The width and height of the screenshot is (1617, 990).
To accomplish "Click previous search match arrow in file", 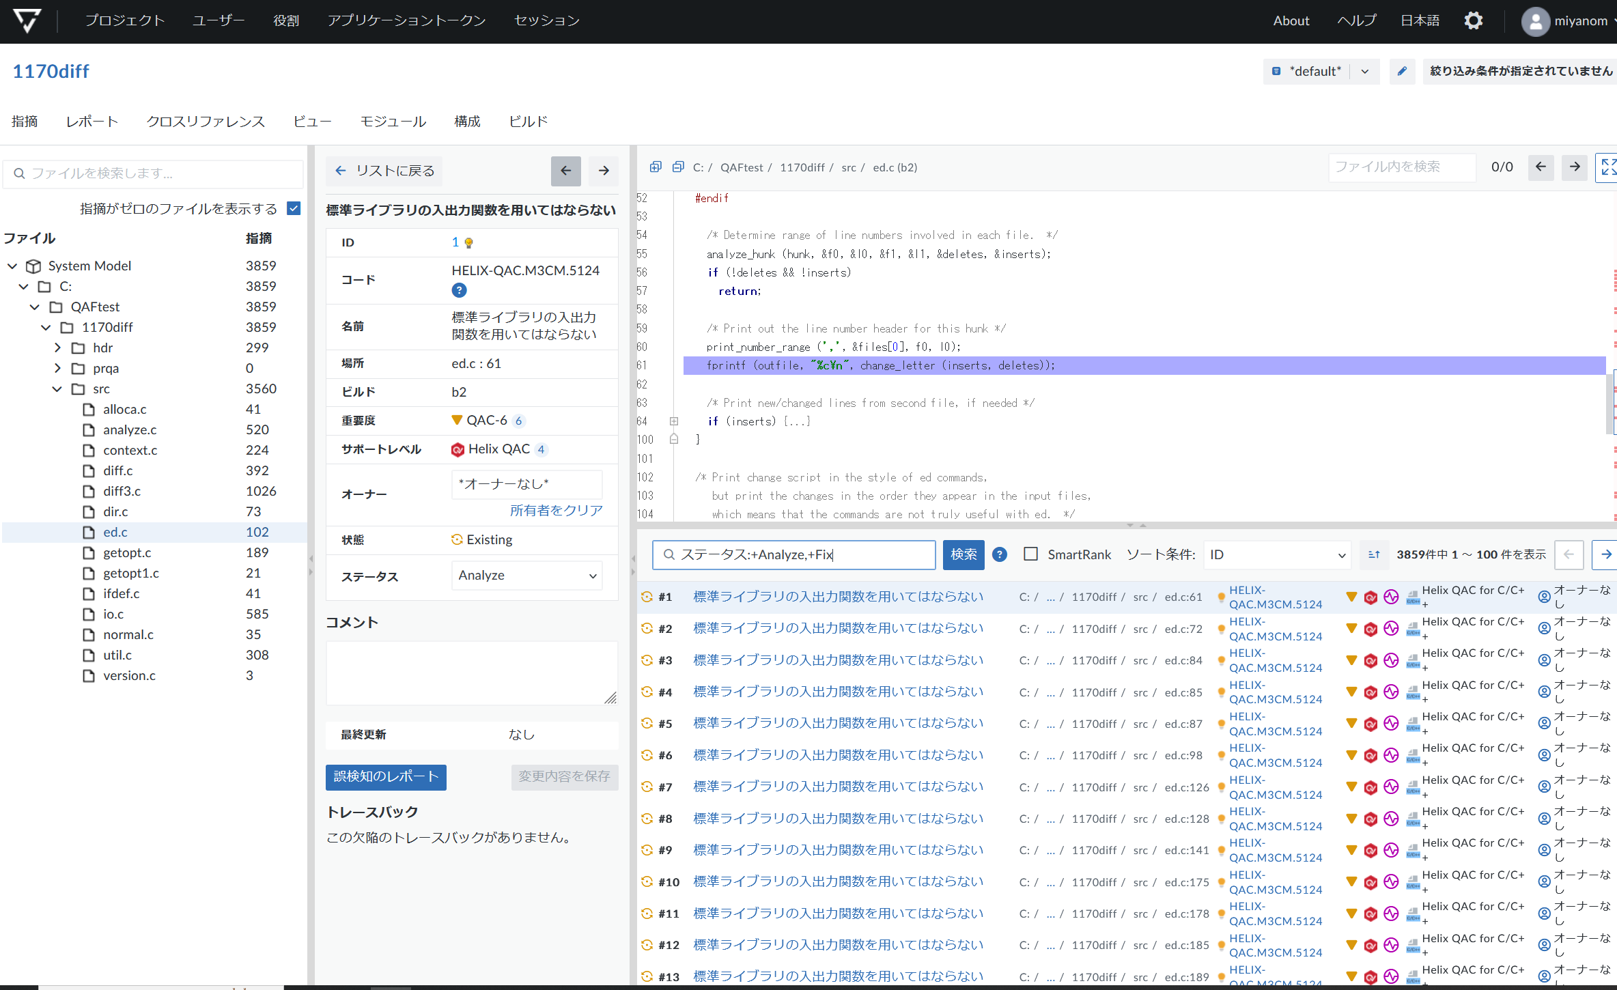I will [1541, 167].
